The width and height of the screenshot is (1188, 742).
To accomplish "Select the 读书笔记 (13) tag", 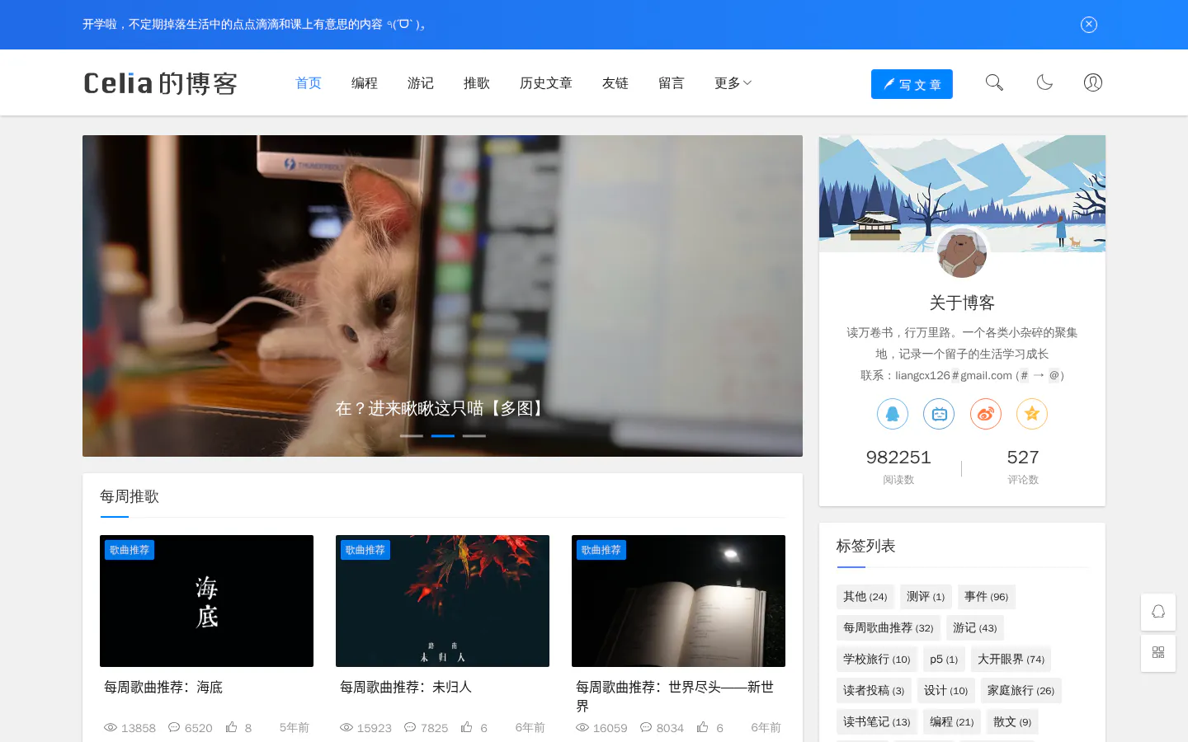I will 877,722.
